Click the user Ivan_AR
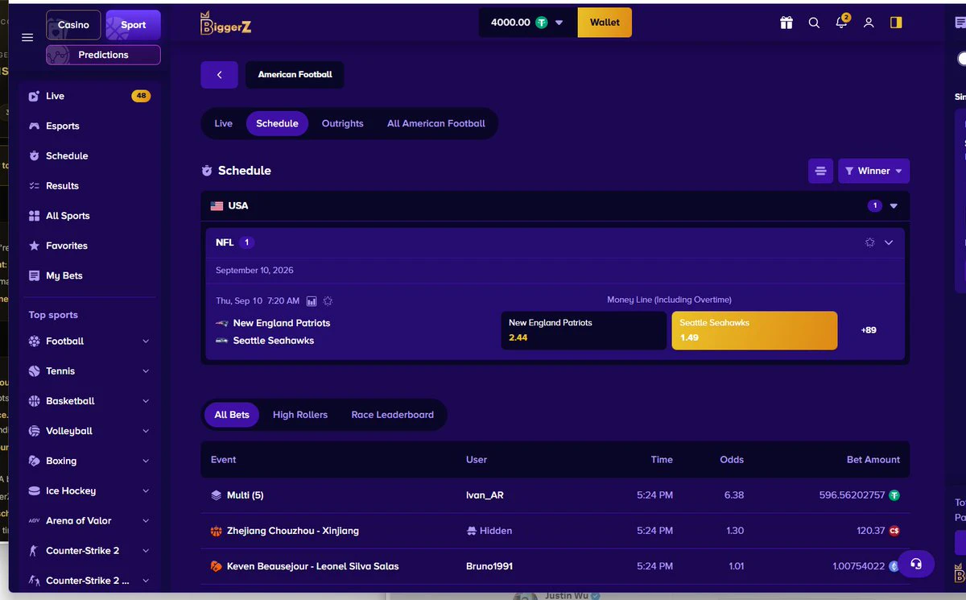966x600 pixels. [485, 495]
